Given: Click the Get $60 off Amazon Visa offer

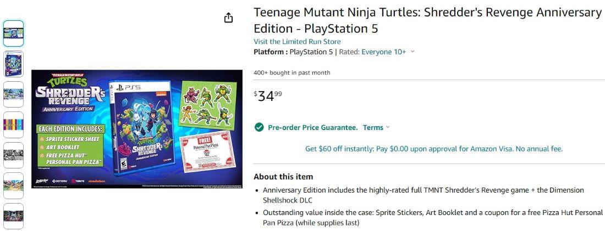Looking at the screenshot, I should [433, 149].
